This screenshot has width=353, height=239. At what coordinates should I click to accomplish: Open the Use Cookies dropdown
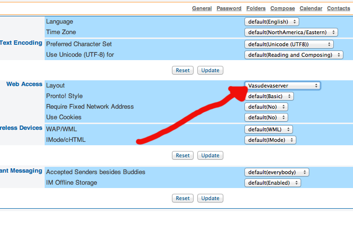coord(266,117)
